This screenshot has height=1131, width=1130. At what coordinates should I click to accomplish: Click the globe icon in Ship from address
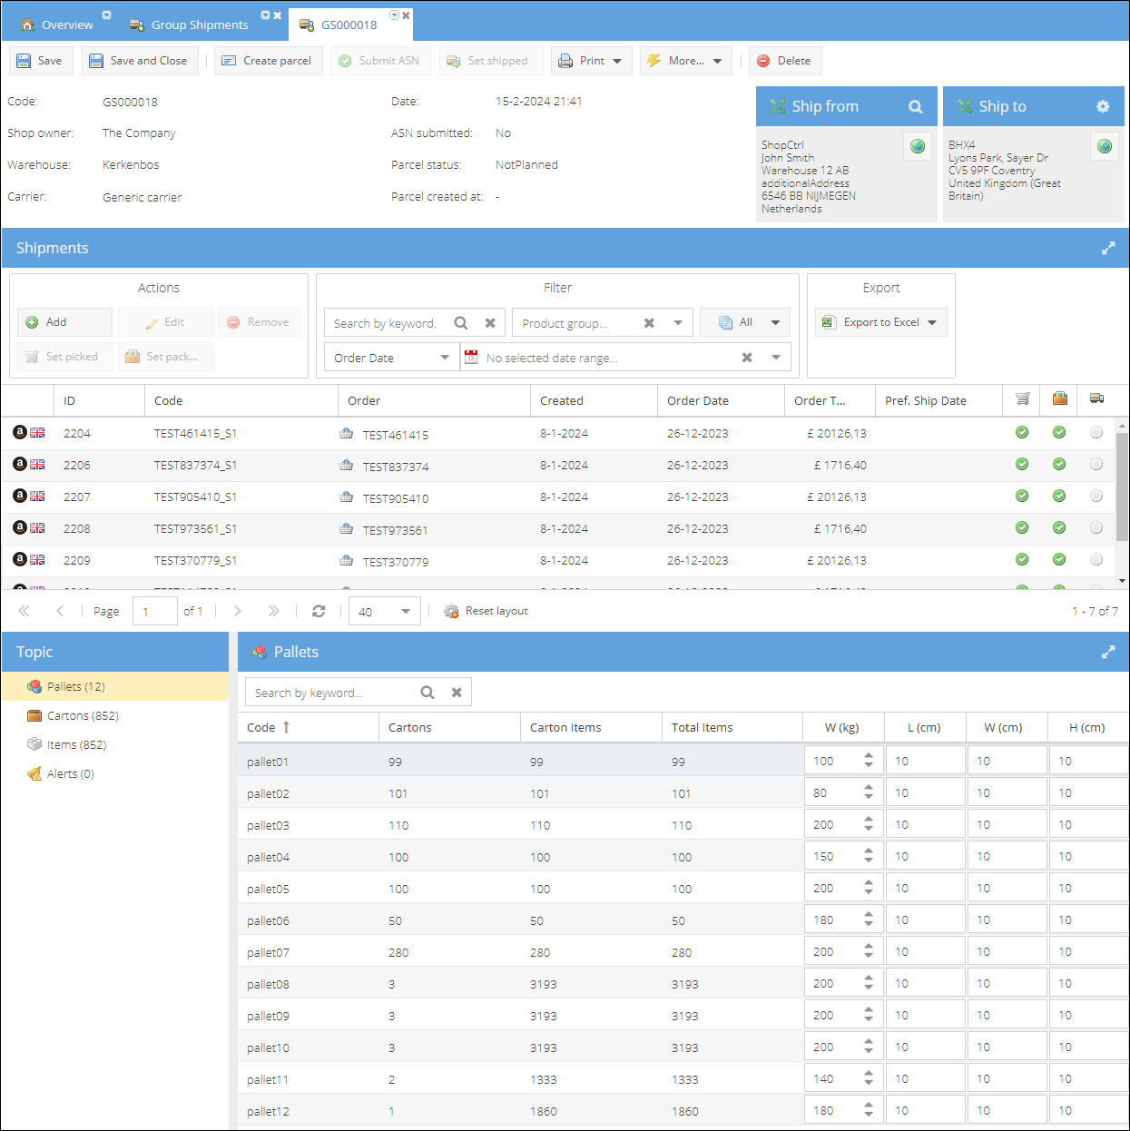click(x=918, y=146)
